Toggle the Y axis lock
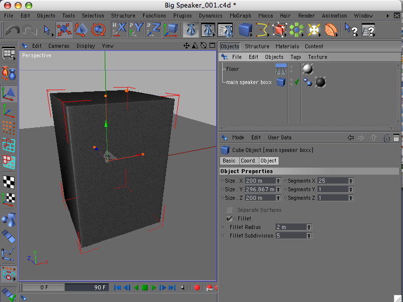 click(136, 30)
